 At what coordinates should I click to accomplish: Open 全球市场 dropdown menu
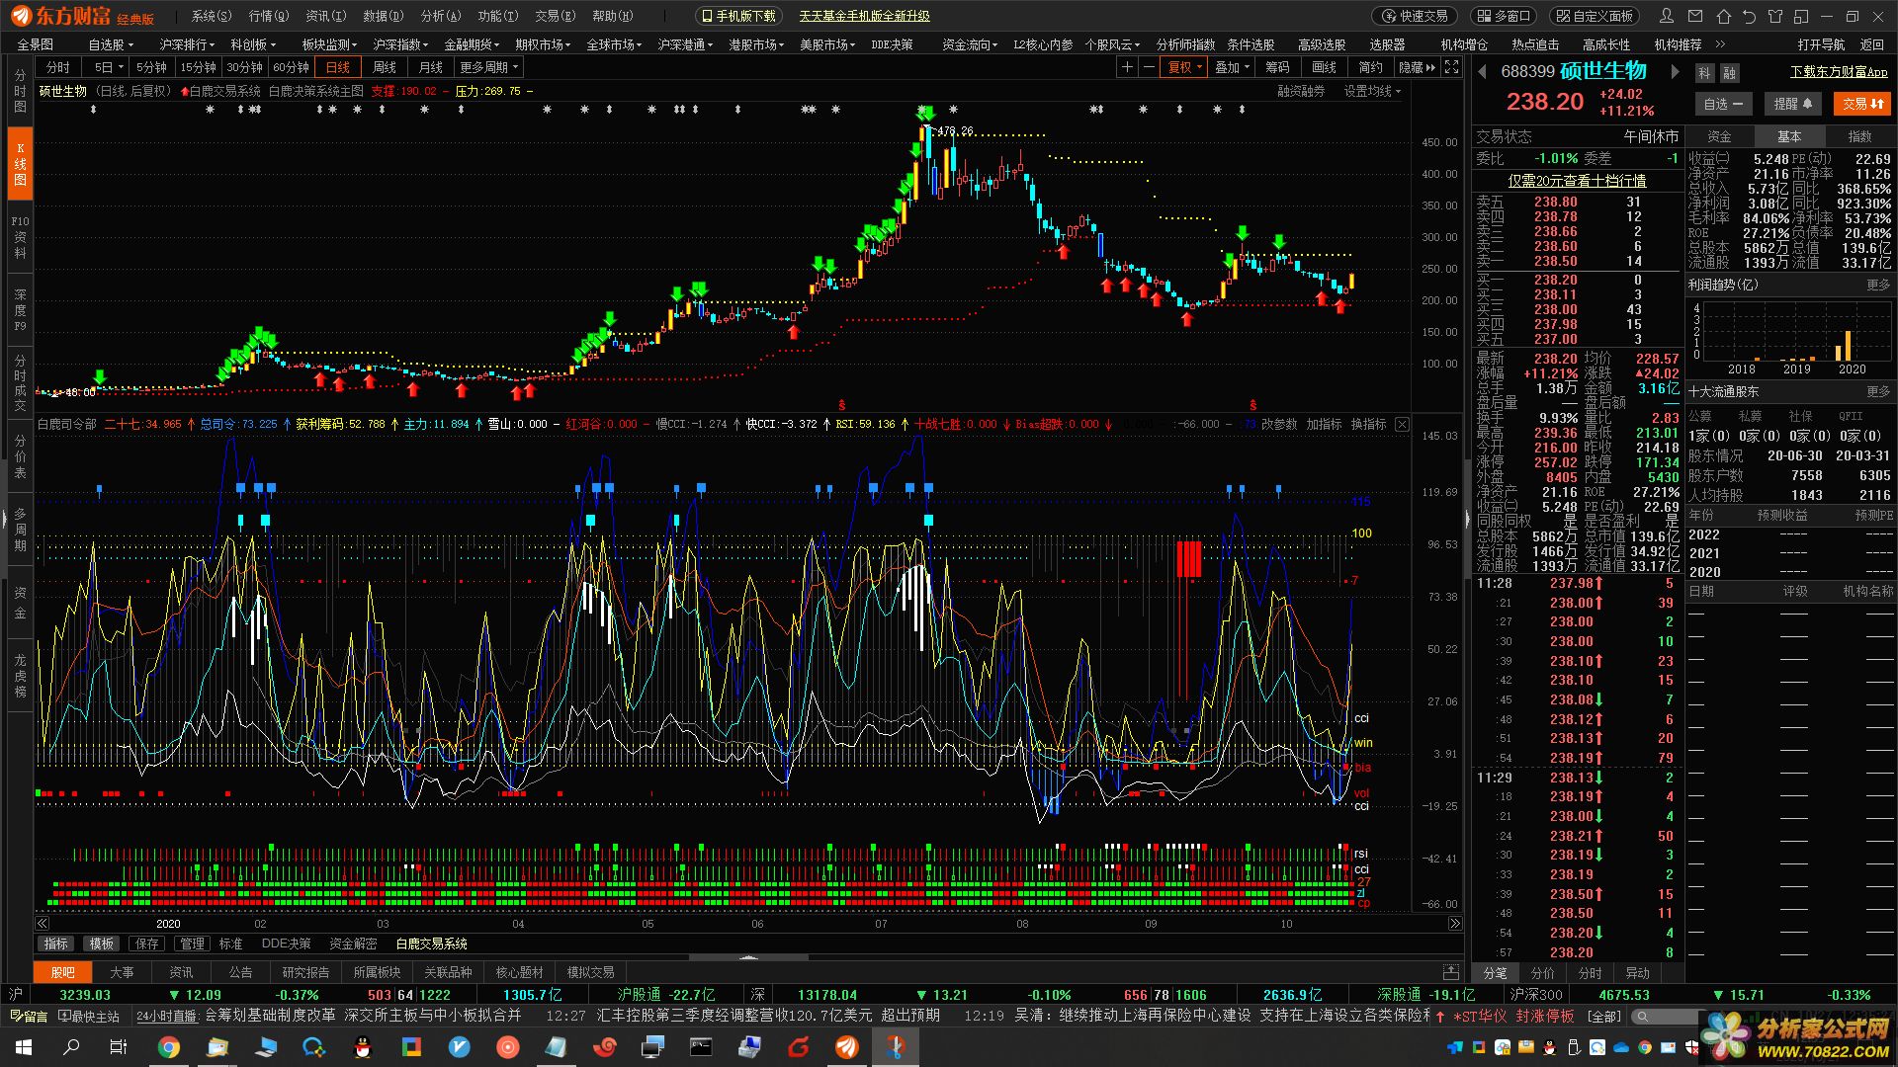pos(614,44)
